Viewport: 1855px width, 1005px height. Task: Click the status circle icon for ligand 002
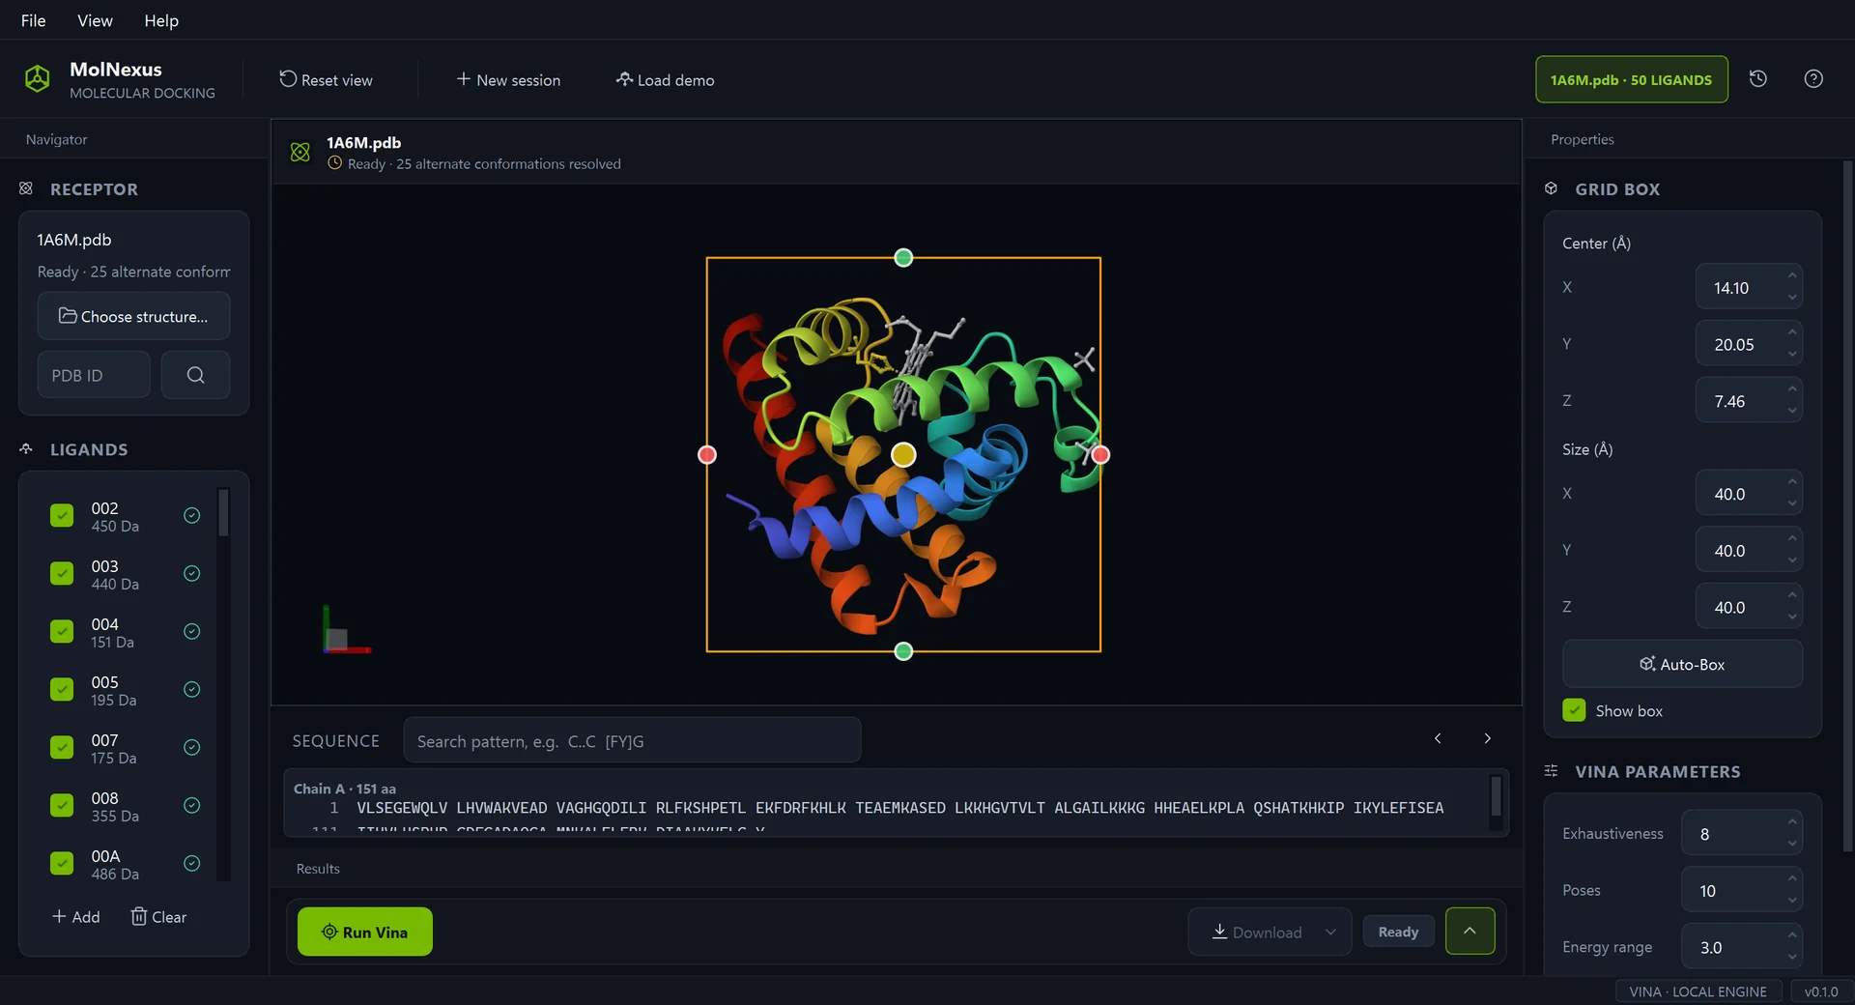pyautogui.click(x=192, y=516)
